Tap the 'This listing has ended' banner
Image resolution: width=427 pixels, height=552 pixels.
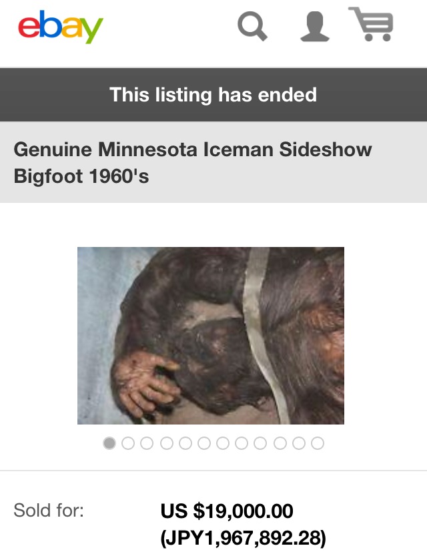coord(213,95)
